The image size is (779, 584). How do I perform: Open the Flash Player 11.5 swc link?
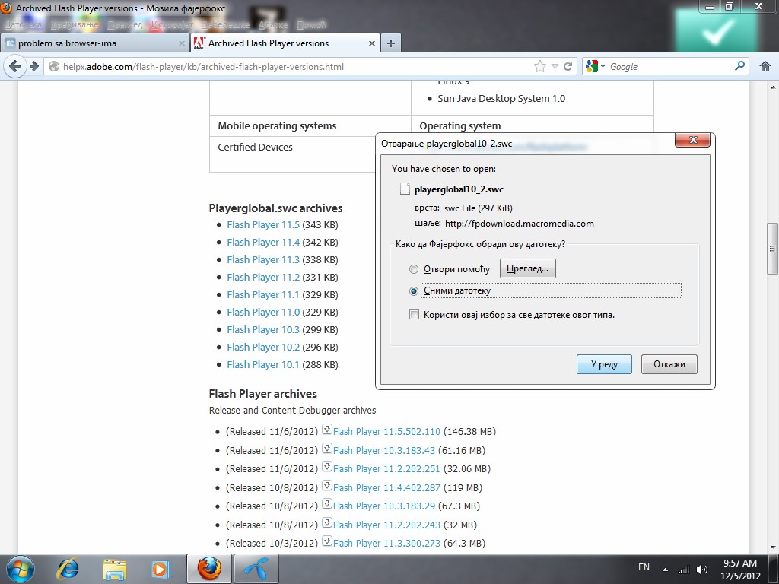(263, 224)
